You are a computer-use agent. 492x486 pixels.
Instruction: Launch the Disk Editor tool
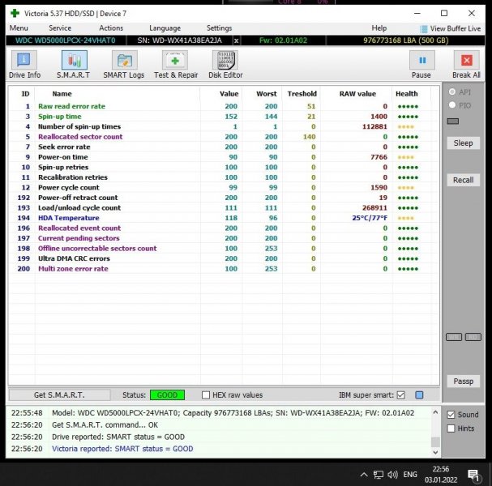click(225, 64)
